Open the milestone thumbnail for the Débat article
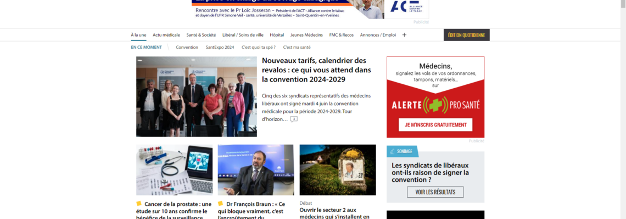Image resolution: width=626 pixels, height=219 pixels. pos(338,170)
